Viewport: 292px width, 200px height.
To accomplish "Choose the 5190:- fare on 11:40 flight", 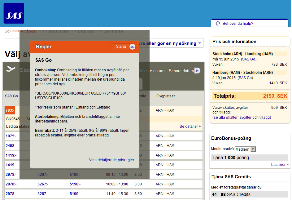I will [75, 194].
